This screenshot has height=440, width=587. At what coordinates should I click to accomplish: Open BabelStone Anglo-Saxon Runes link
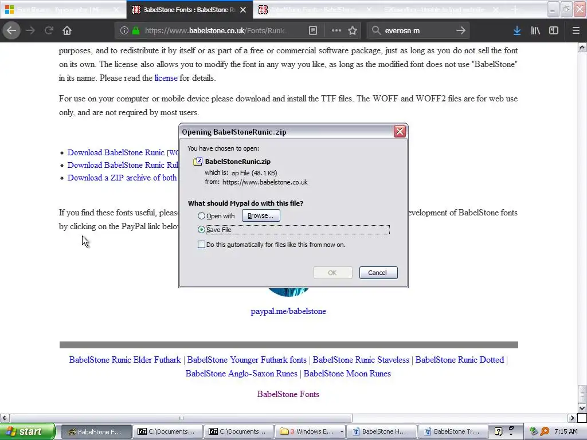pos(241,374)
